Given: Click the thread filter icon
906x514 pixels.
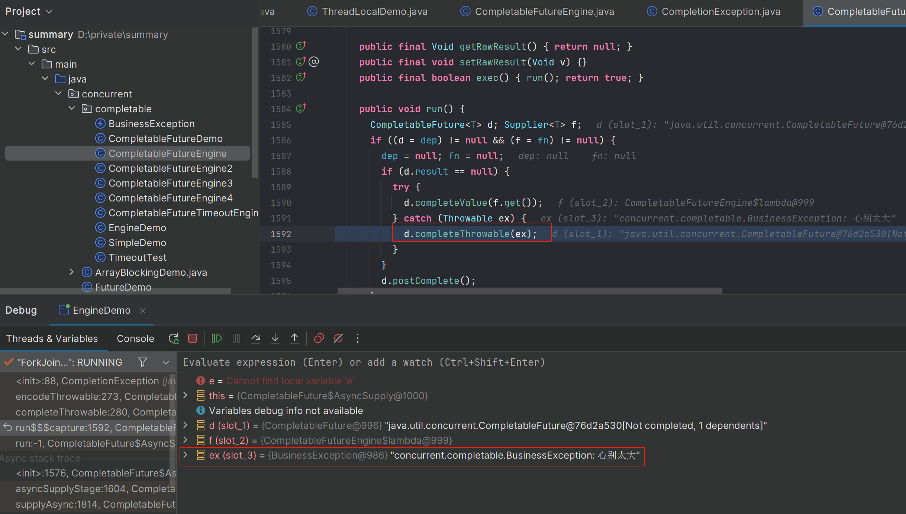Looking at the screenshot, I should [x=143, y=362].
